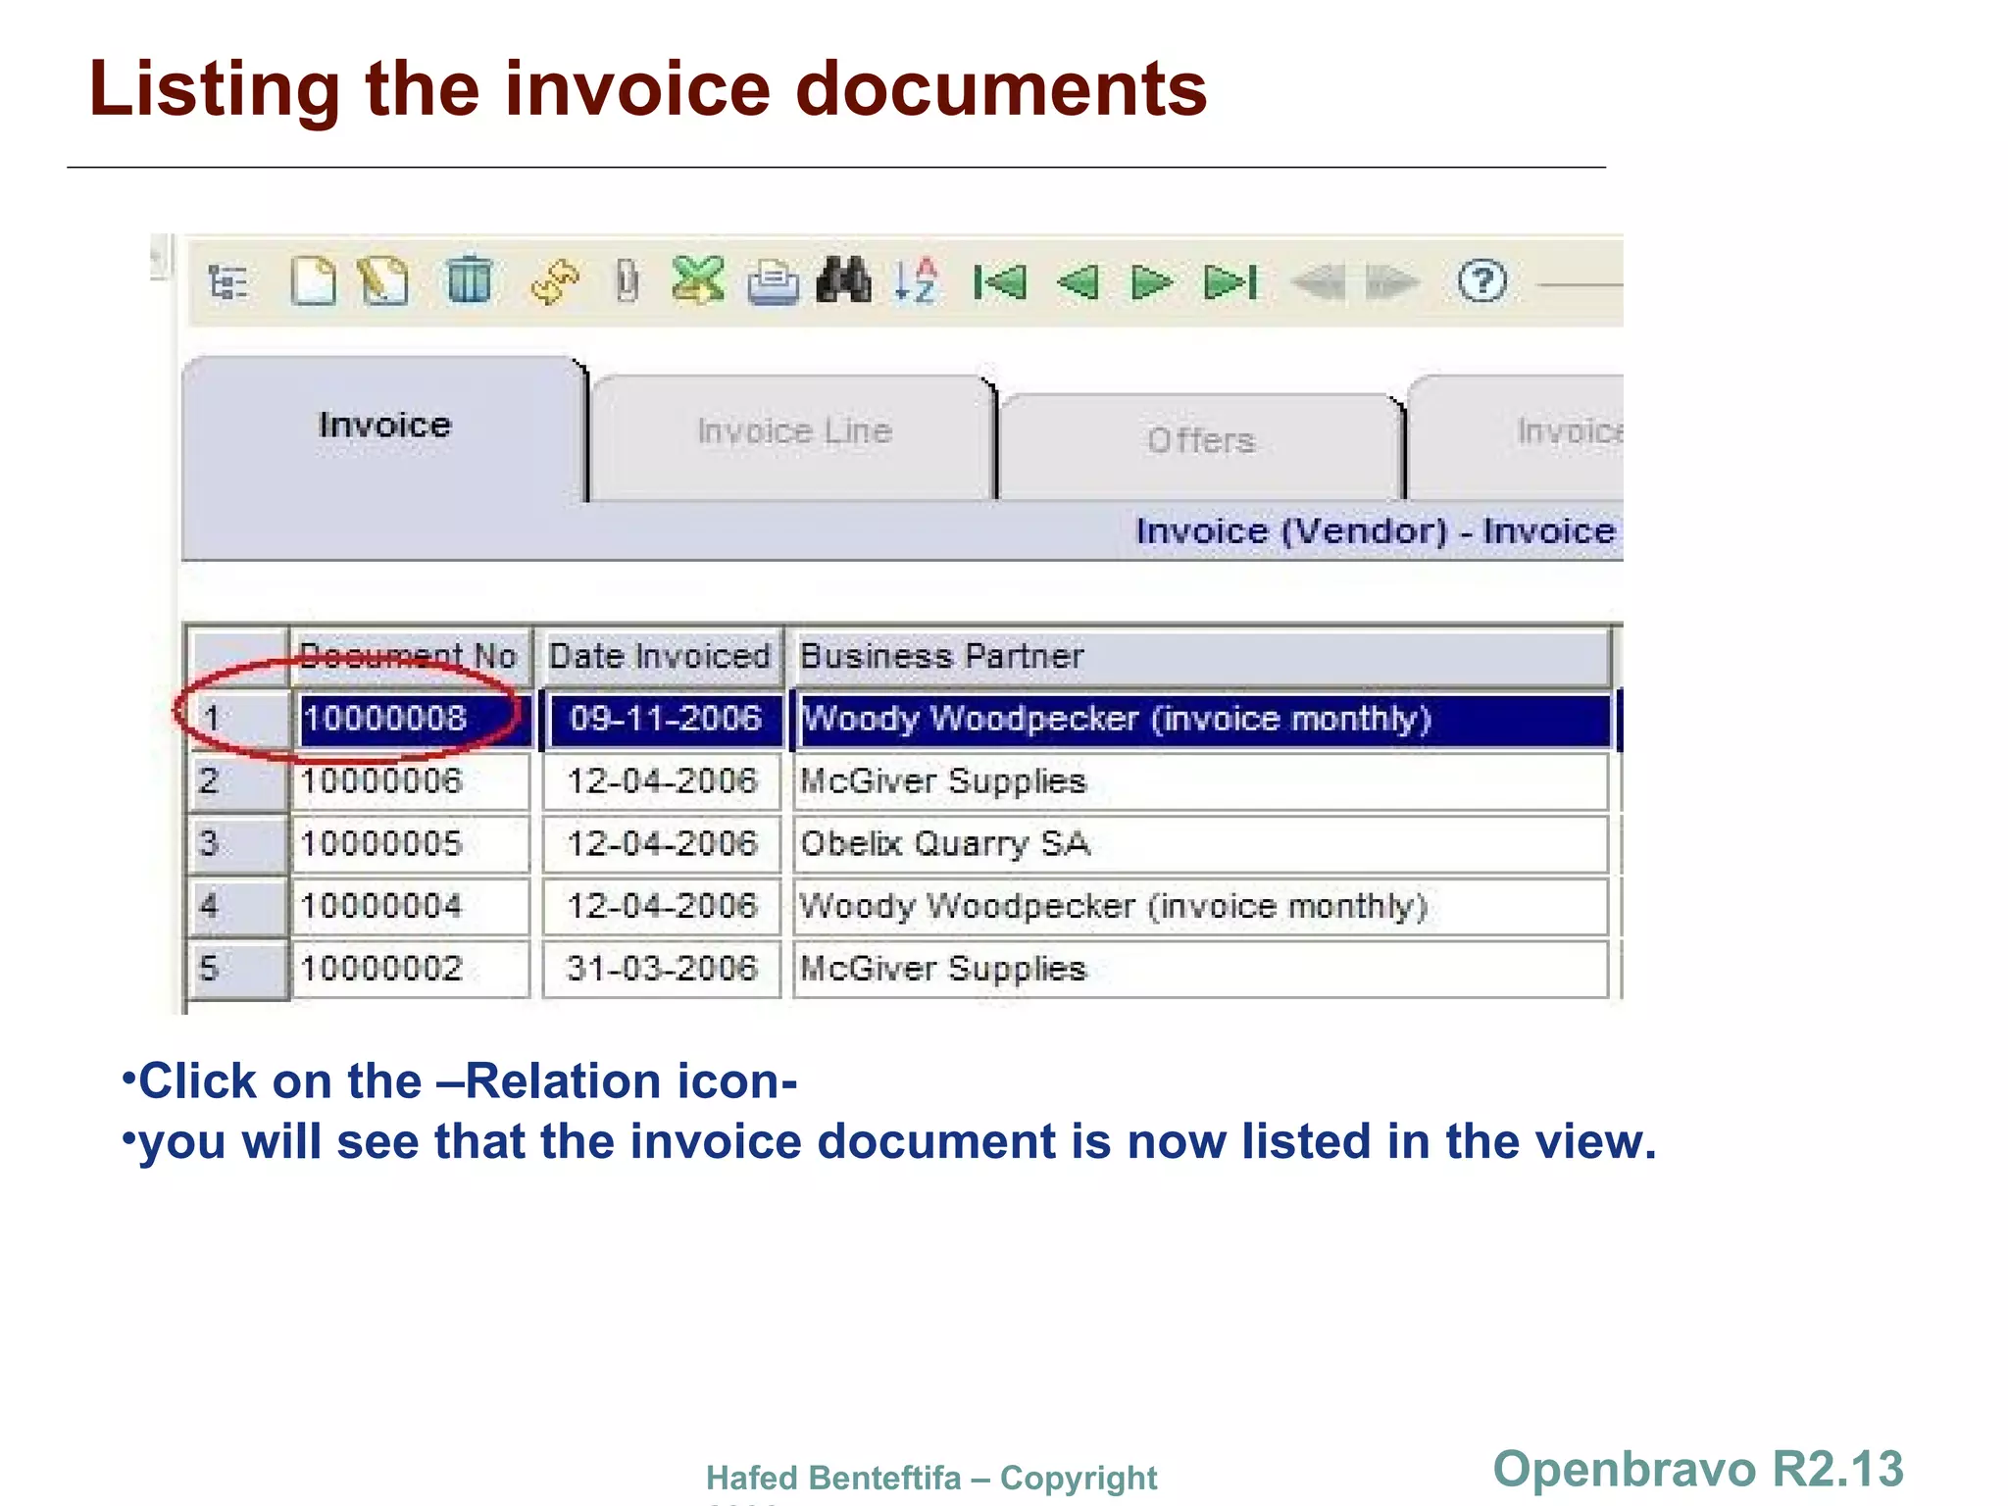
Task: Click the printer icon
Action: pyautogui.click(x=774, y=283)
